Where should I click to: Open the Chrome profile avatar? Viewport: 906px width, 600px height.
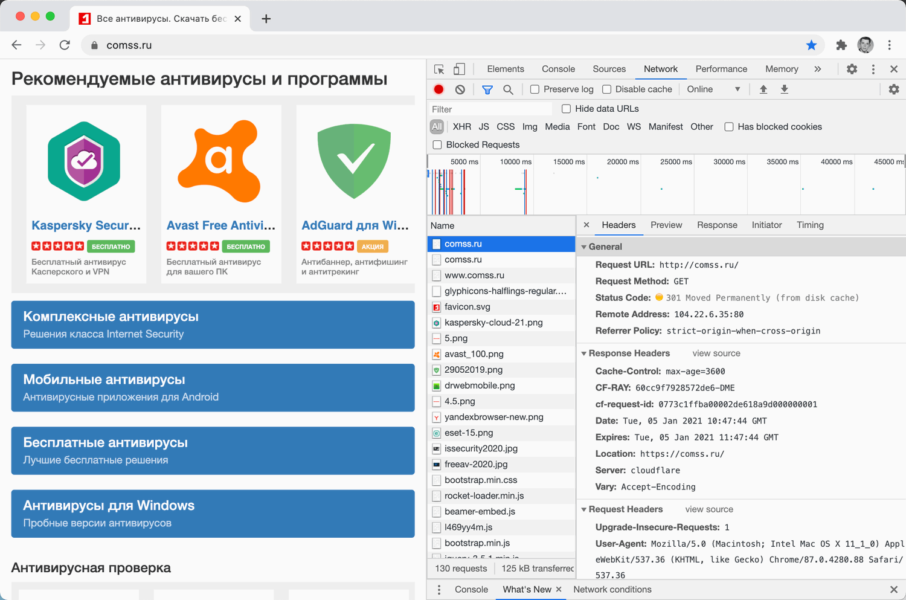(x=866, y=45)
